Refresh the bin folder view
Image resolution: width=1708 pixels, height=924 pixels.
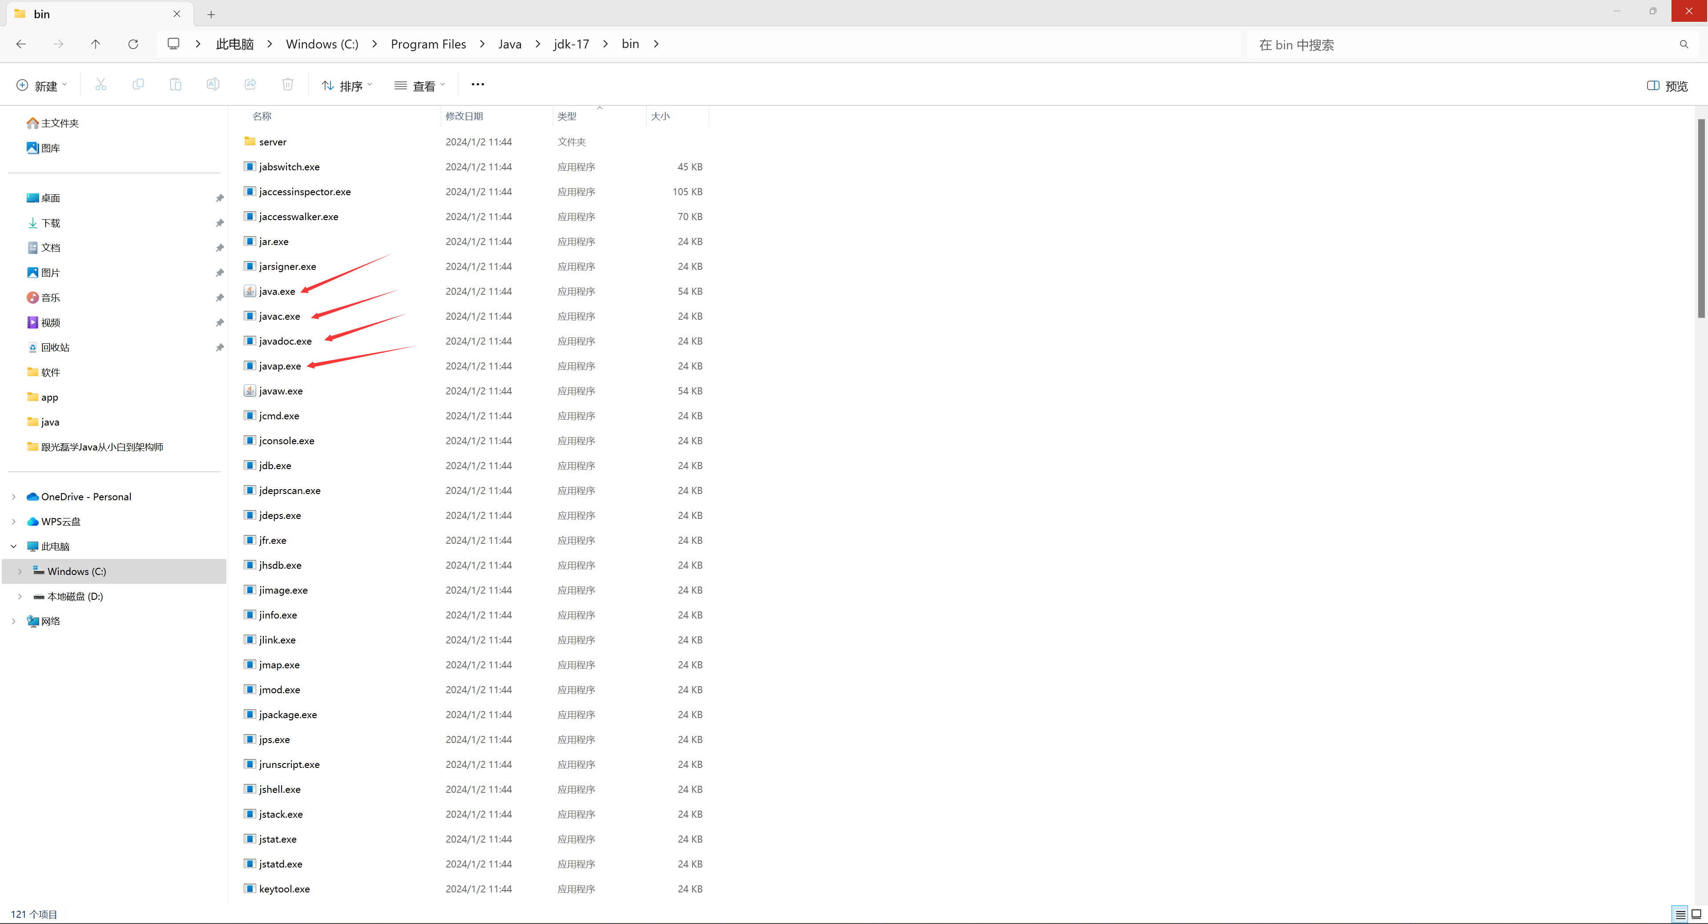click(133, 44)
